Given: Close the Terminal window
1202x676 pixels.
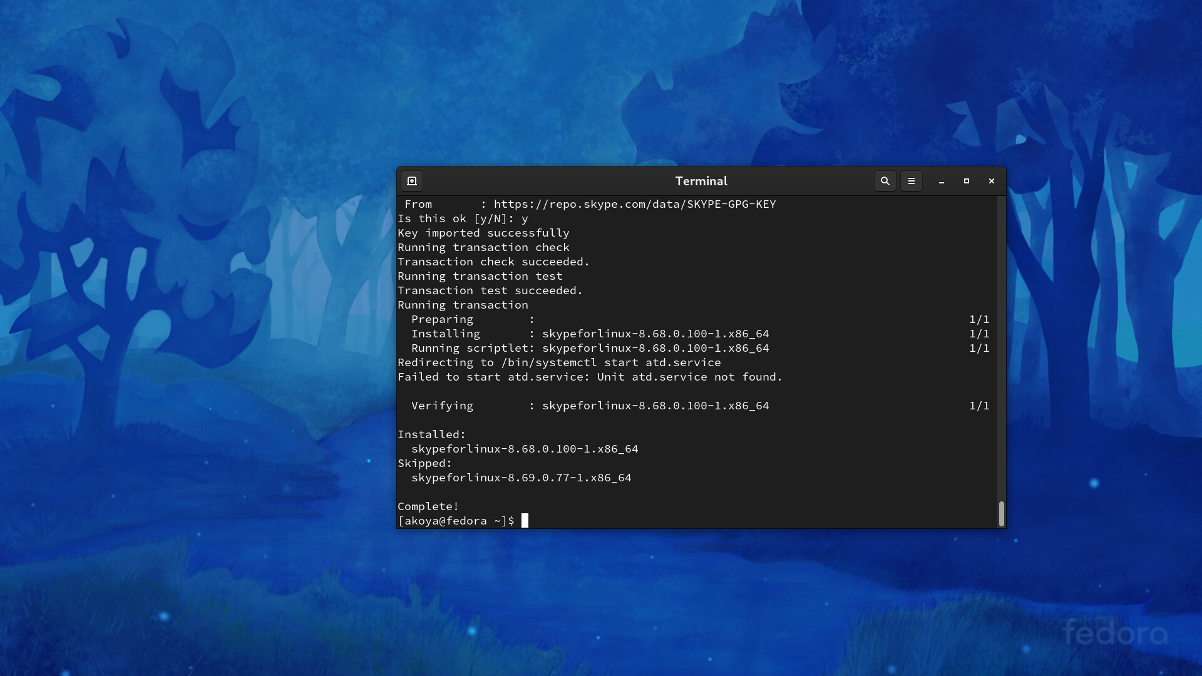Looking at the screenshot, I should [x=991, y=181].
